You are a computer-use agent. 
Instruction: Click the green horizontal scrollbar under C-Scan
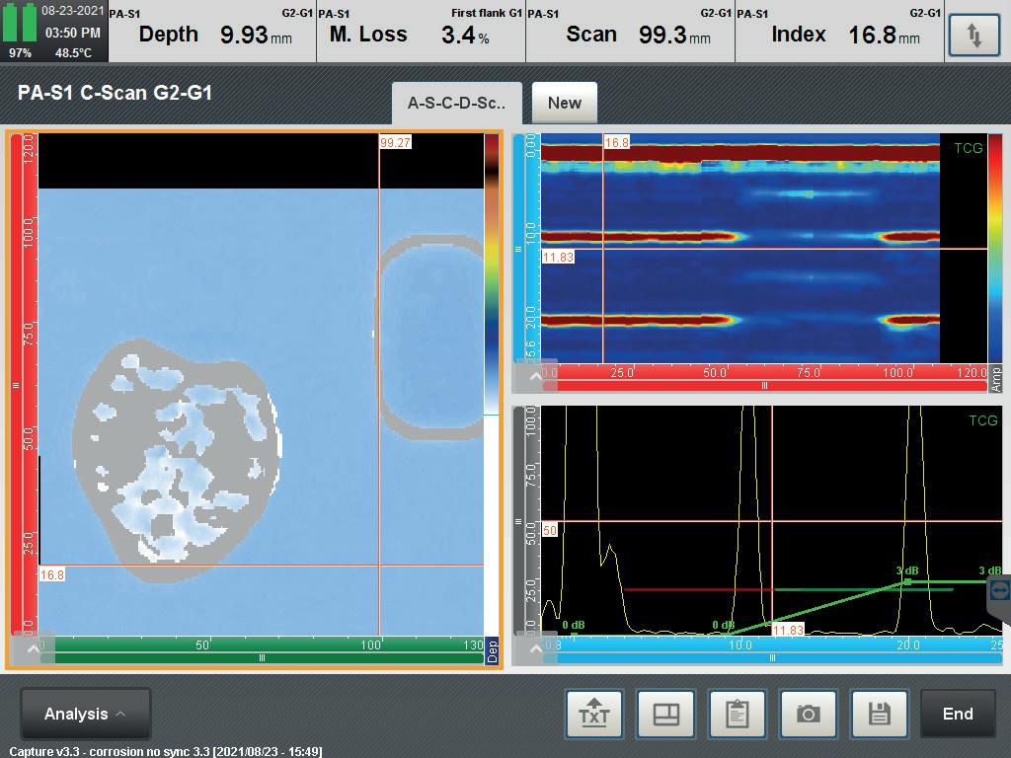click(262, 658)
